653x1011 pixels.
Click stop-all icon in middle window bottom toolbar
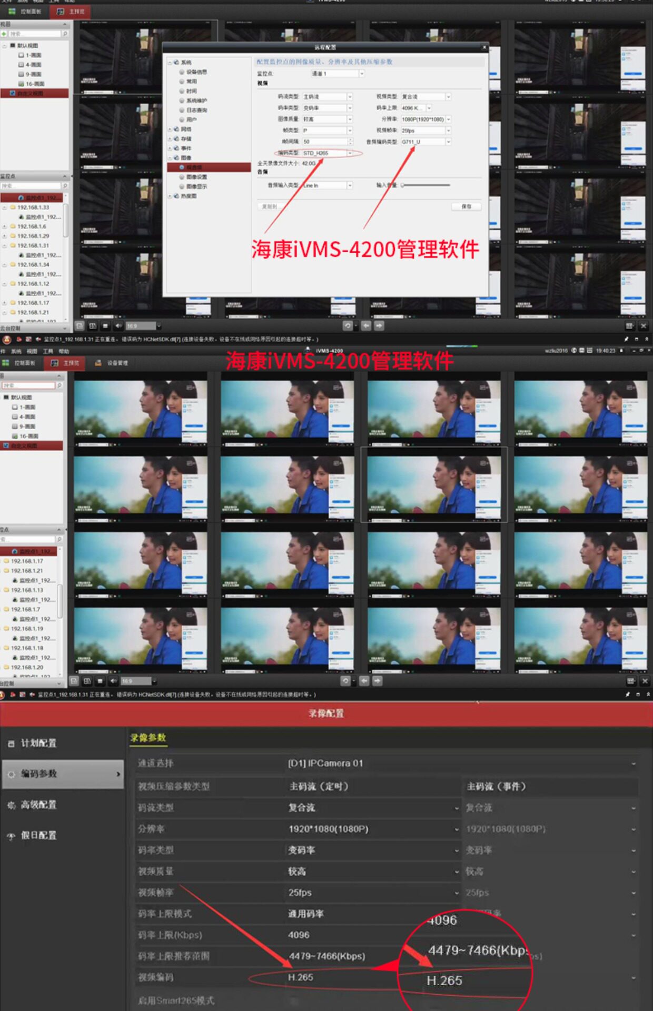point(100,681)
